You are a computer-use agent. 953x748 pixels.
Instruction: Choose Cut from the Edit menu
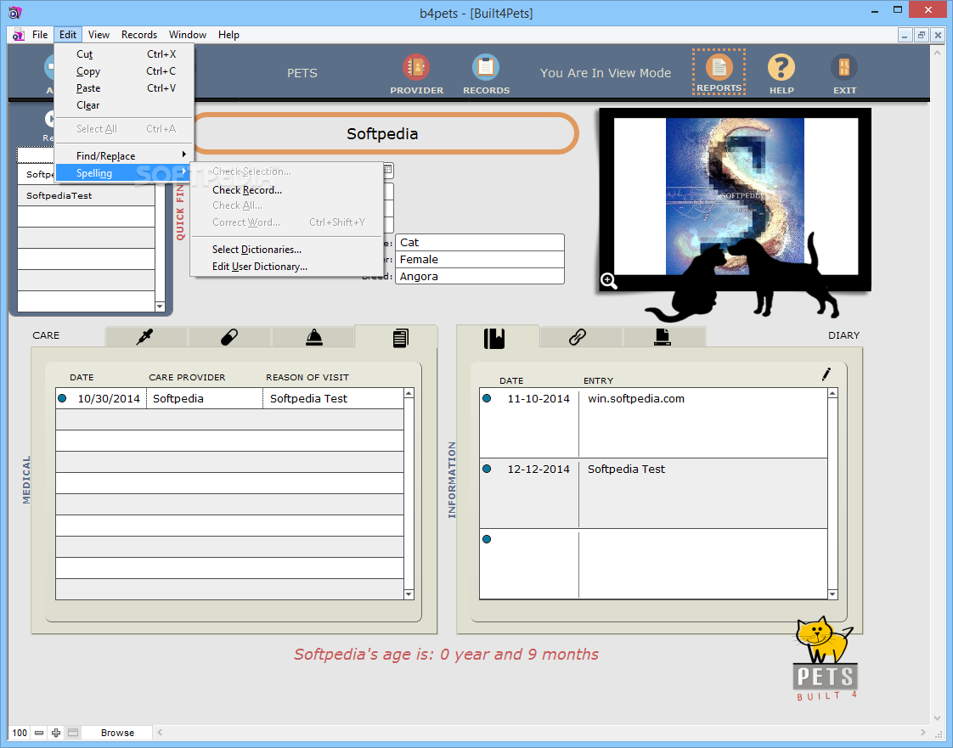pyautogui.click(x=124, y=54)
